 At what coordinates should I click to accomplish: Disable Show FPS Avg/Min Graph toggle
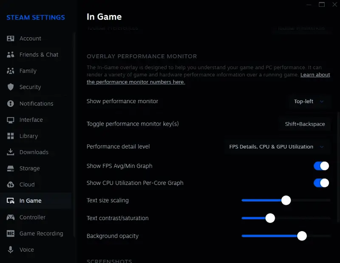pyautogui.click(x=321, y=166)
